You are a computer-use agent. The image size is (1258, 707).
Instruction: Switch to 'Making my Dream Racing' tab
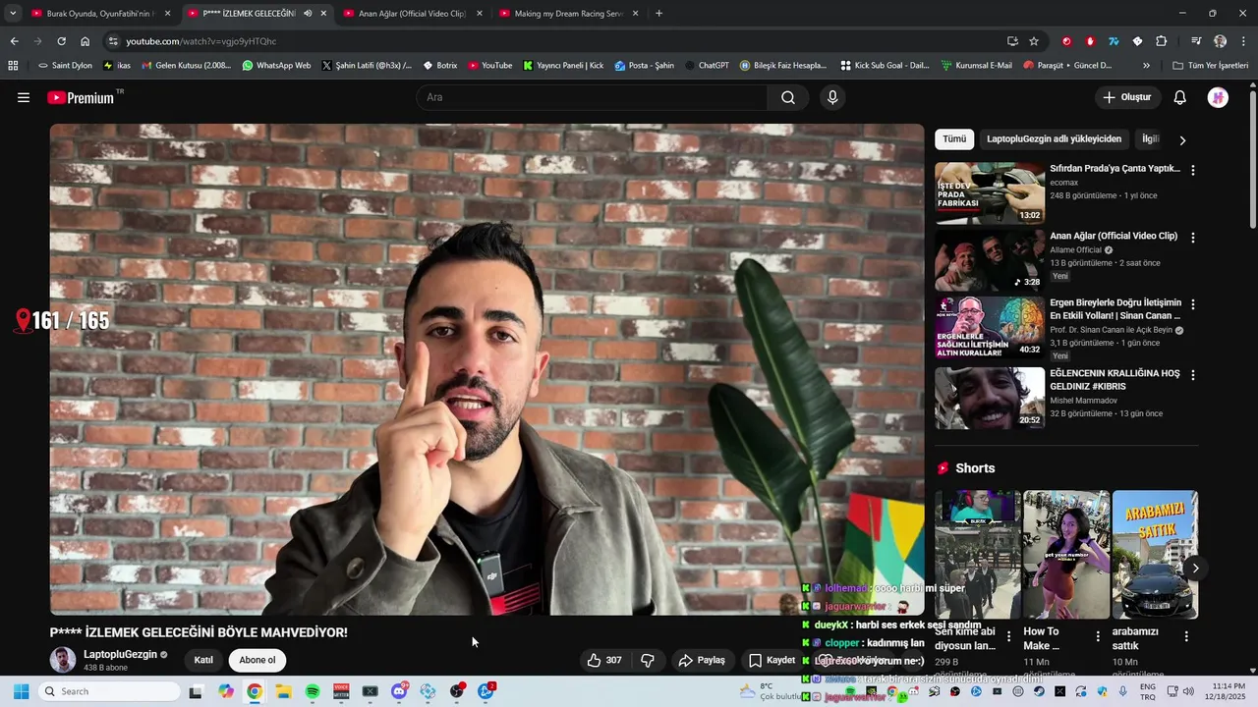[569, 14]
